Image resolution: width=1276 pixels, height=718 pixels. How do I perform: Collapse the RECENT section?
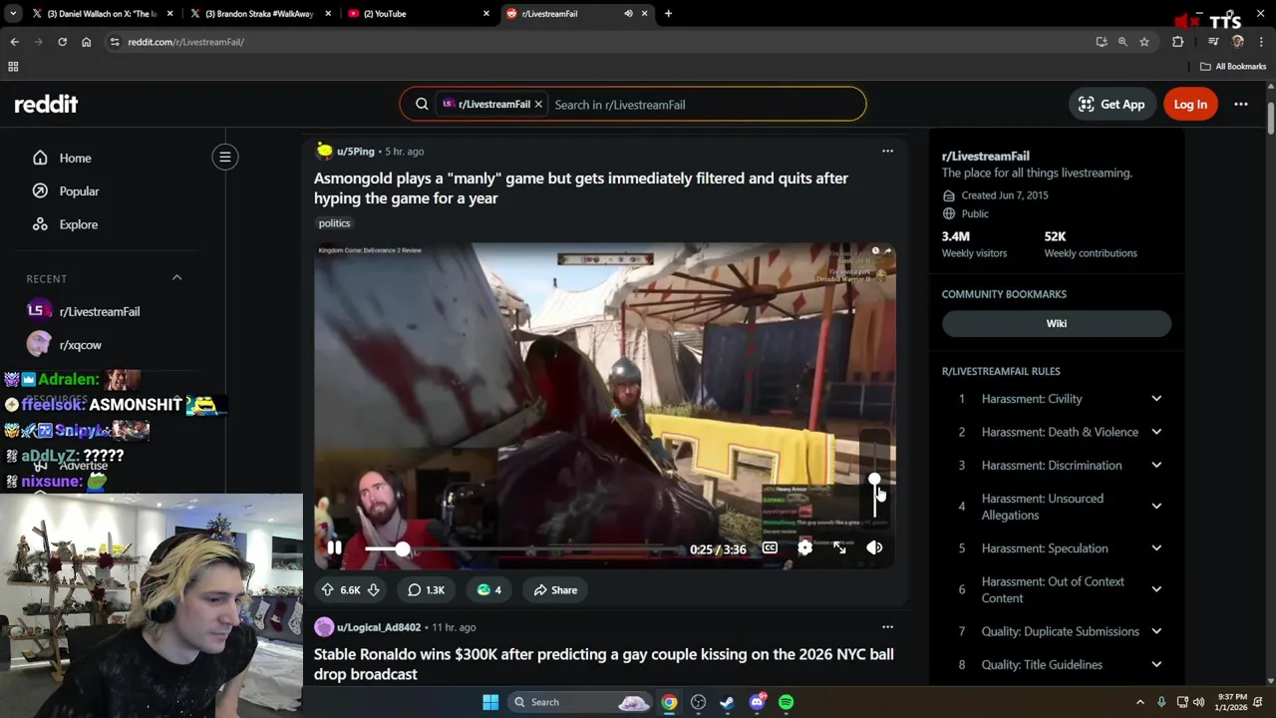pyautogui.click(x=177, y=278)
